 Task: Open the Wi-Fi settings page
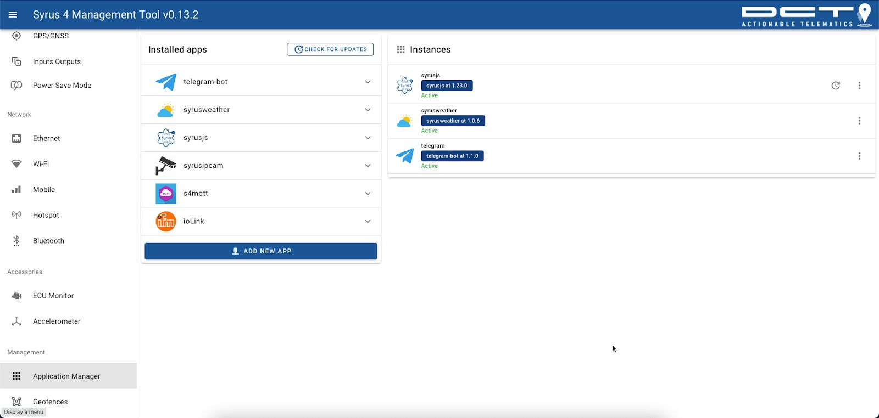point(41,164)
